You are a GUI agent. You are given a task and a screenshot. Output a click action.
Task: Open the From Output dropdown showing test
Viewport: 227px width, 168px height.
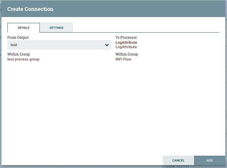click(x=59, y=45)
